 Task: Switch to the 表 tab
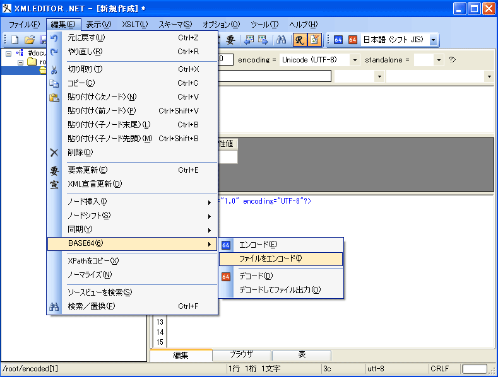(302, 355)
